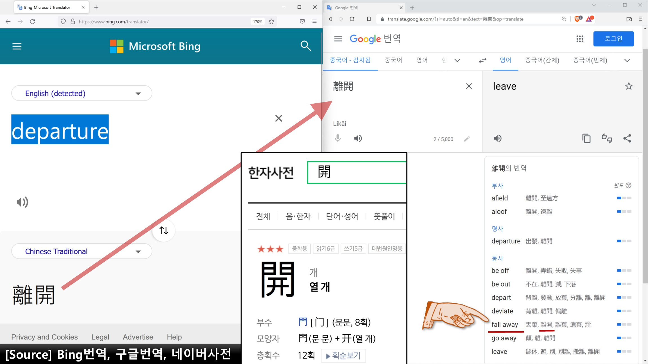The width and height of the screenshot is (648, 364).
Task: Expand more Google source languages chevron
Action: tap(457, 60)
